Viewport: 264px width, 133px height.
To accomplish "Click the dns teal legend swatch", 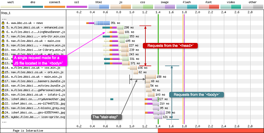I will 33,7.
